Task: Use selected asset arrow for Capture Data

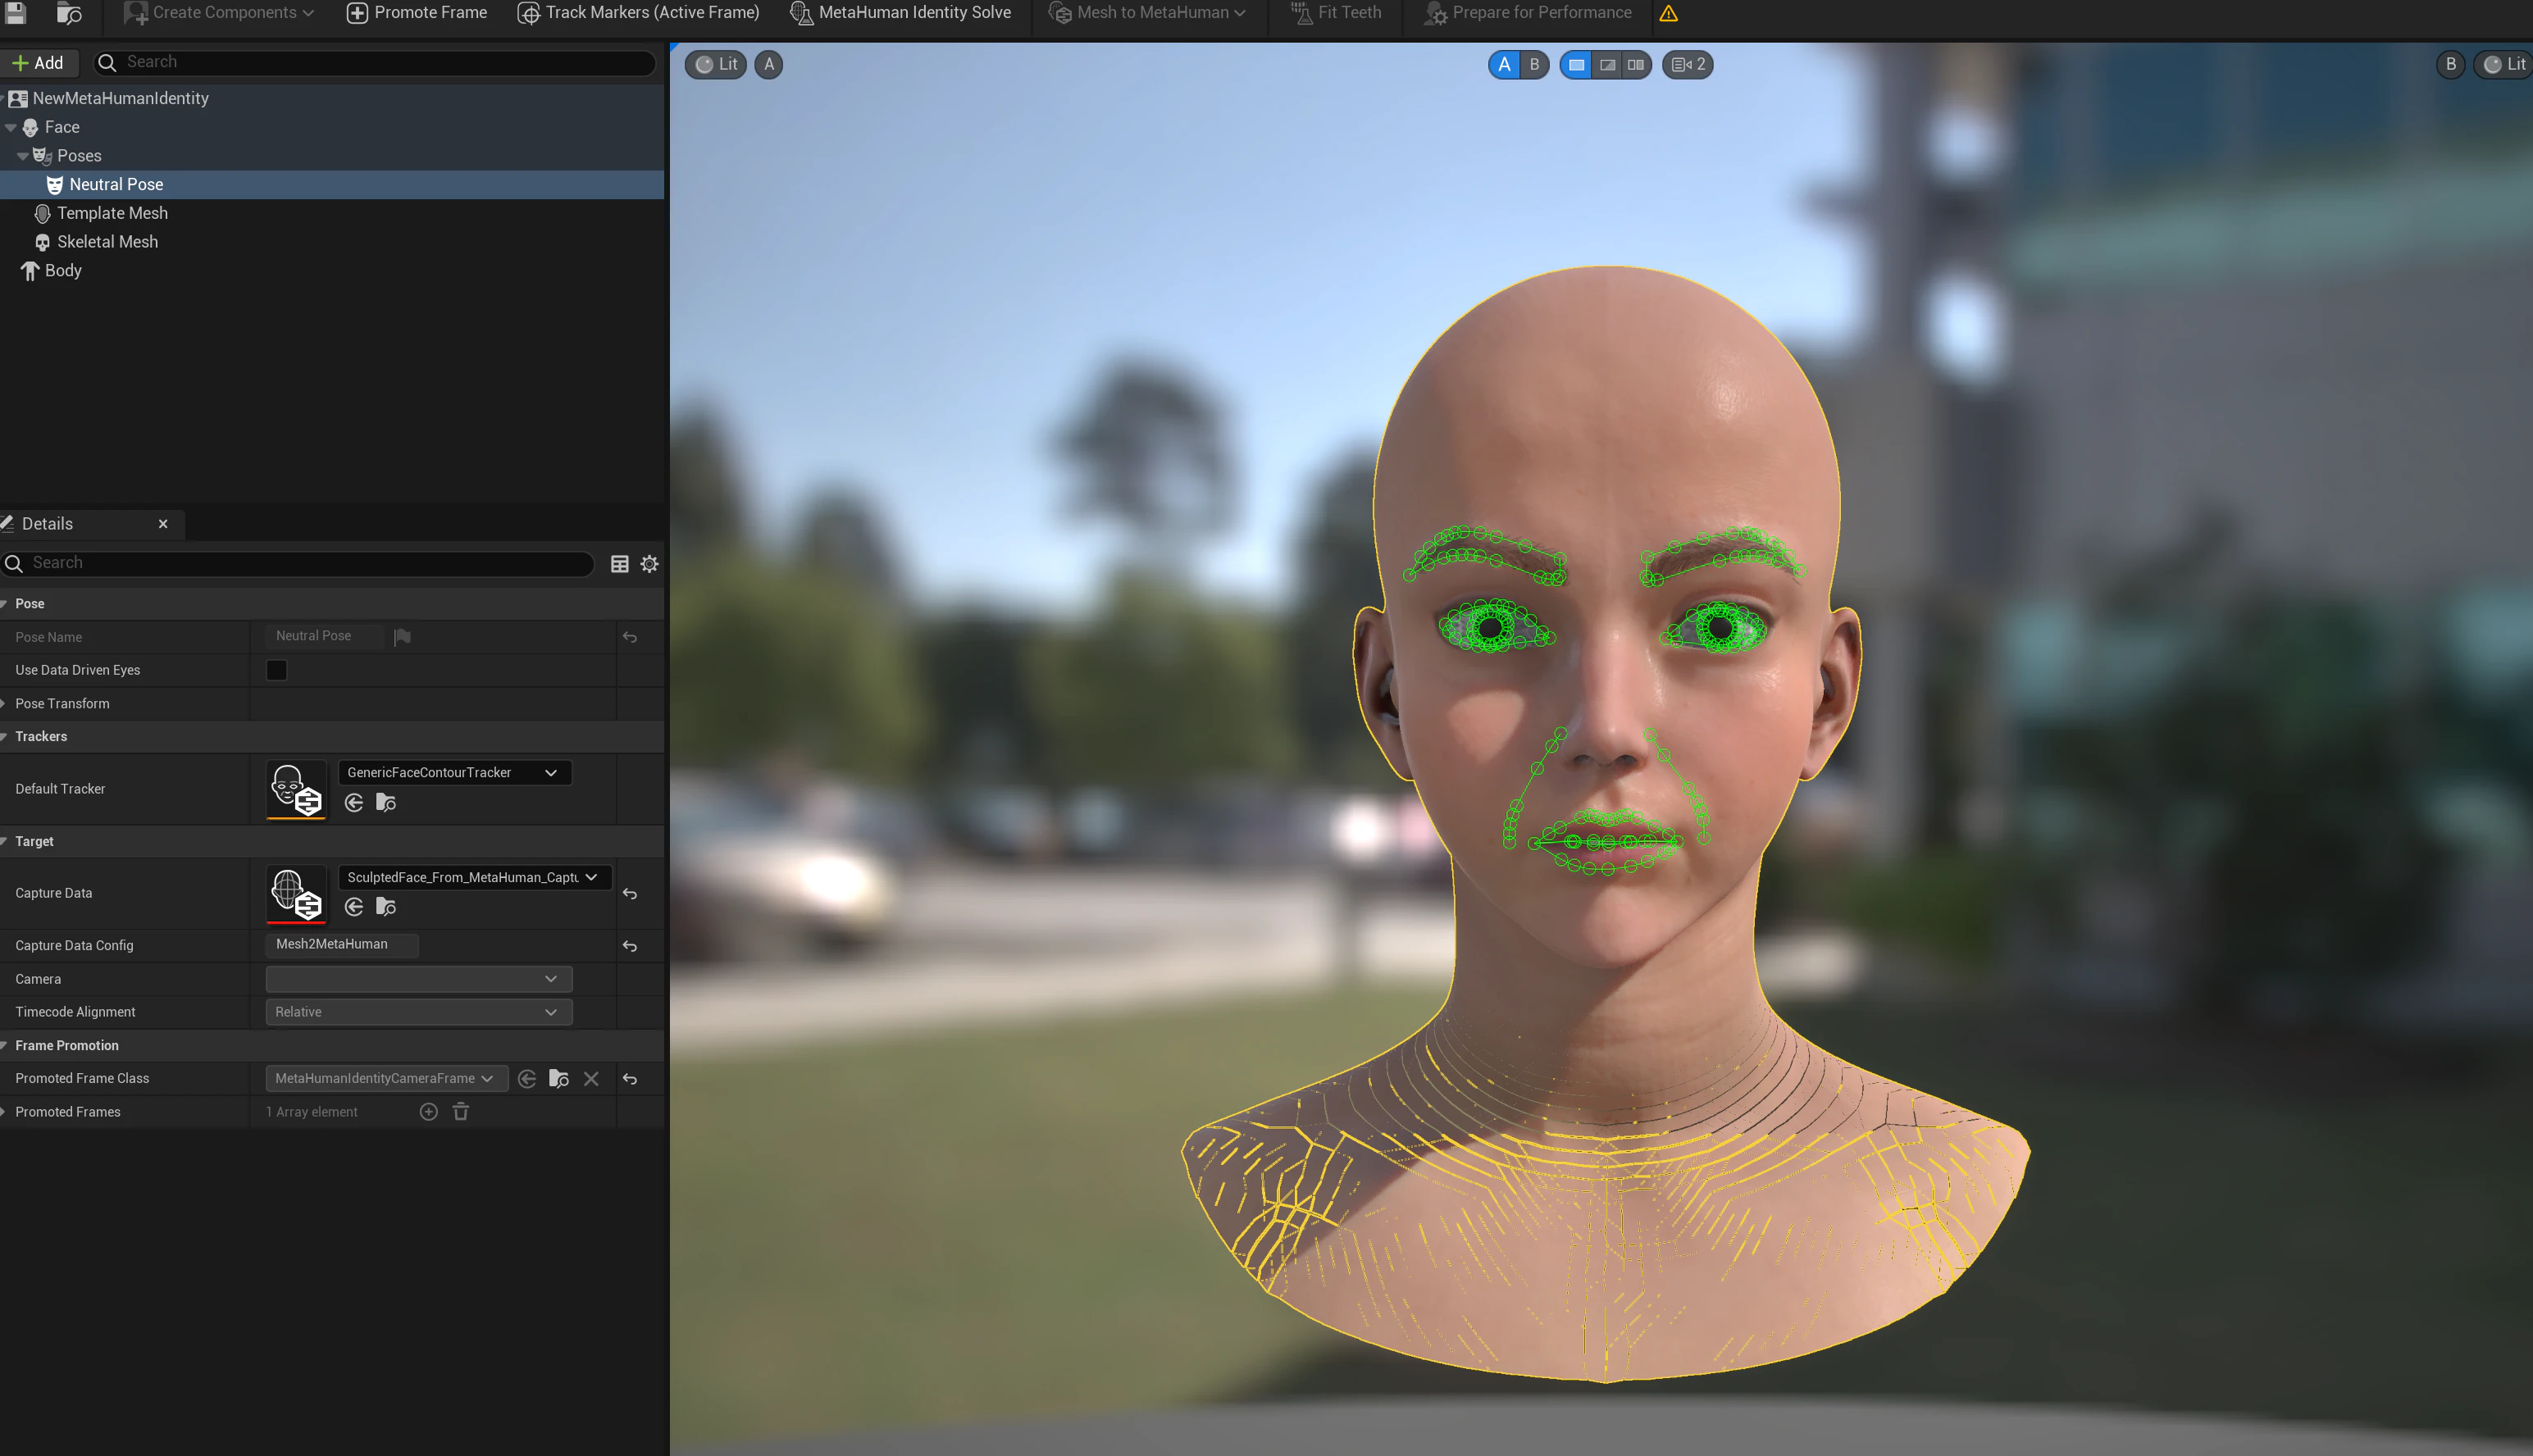Action: point(354,907)
